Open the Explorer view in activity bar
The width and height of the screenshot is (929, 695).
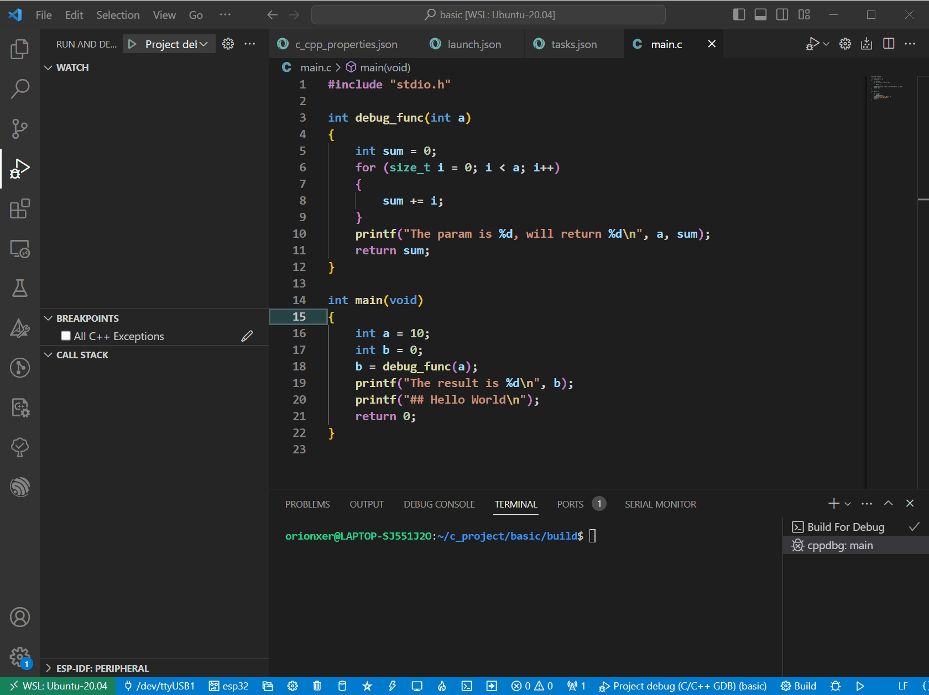tap(20, 49)
